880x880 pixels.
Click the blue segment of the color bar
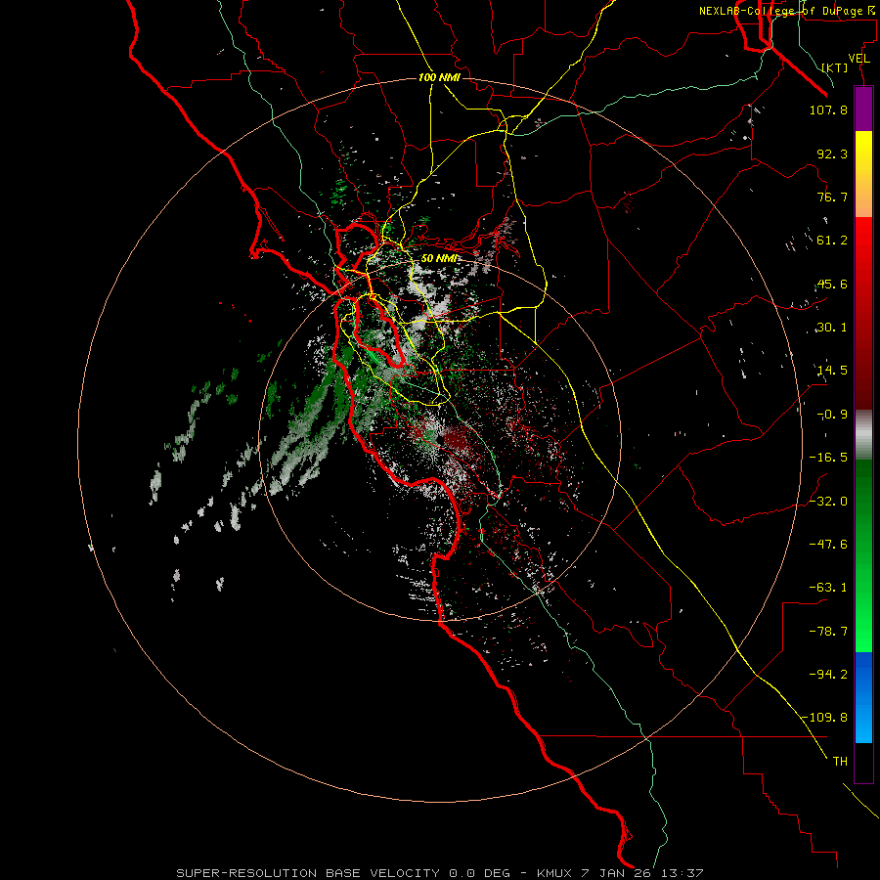[863, 697]
